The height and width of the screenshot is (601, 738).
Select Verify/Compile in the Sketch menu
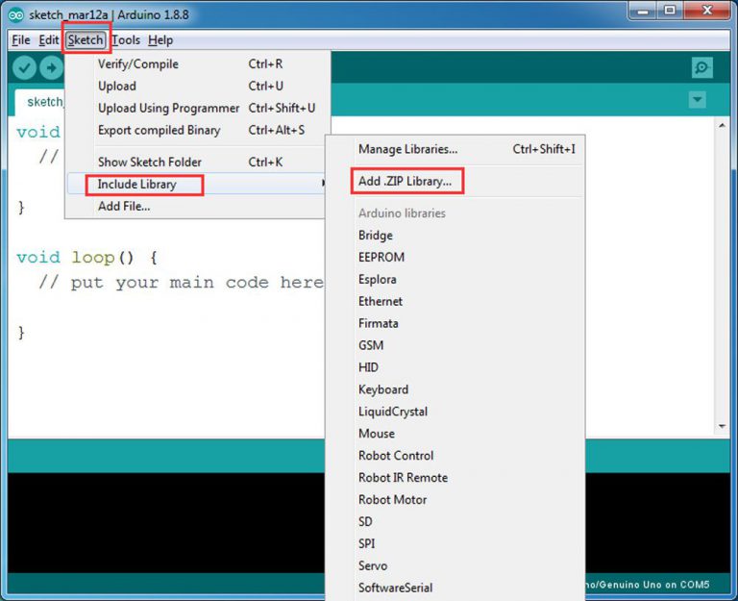tap(138, 64)
